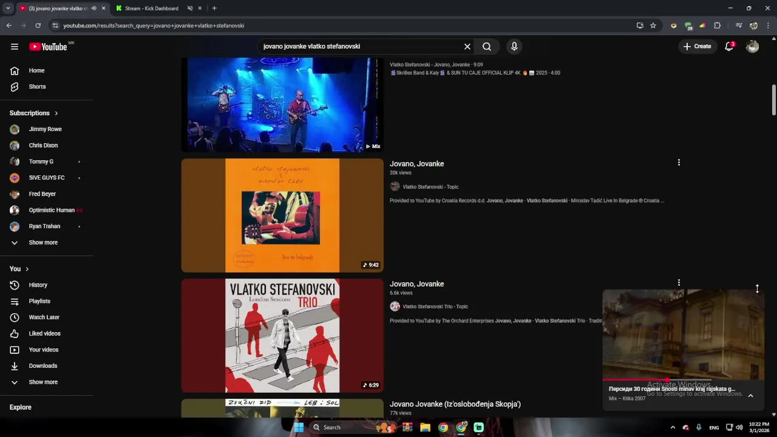
Task: Play the London Sessions Trio thumbnail
Action: pyautogui.click(x=282, y=336)
